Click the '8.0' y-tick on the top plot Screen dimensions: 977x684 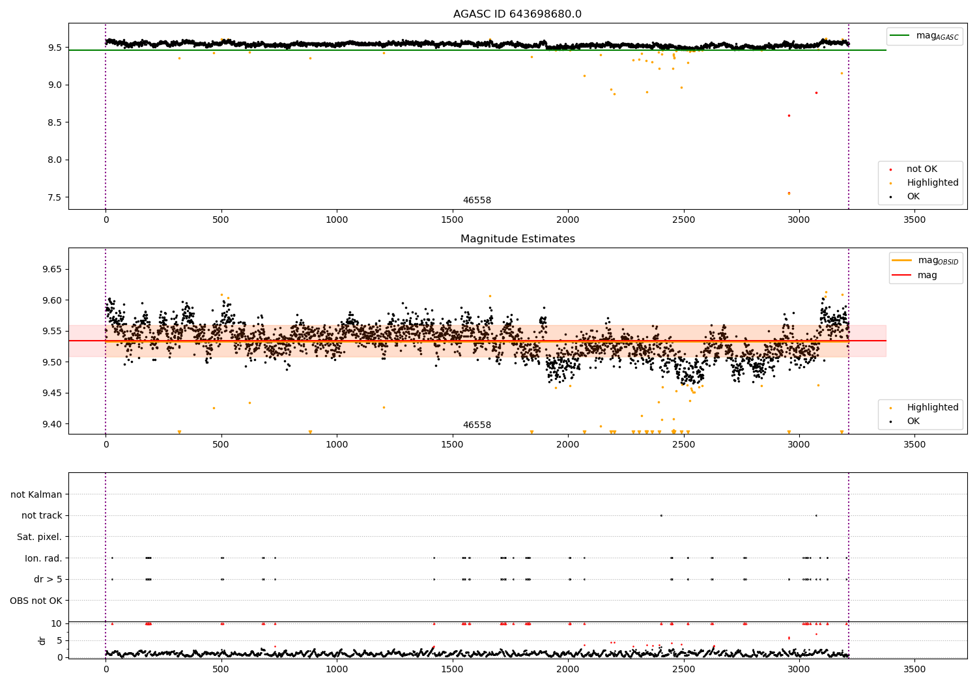tap(55, 160)
